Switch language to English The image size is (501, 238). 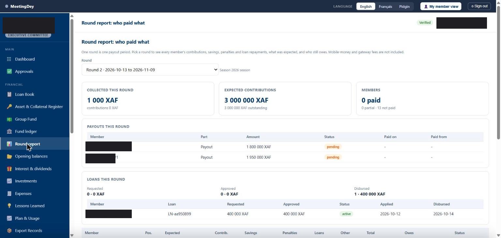pos(366,7)
